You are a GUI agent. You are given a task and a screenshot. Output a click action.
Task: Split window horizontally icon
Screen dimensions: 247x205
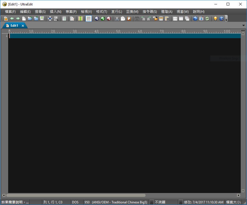[x=175, y=19]
